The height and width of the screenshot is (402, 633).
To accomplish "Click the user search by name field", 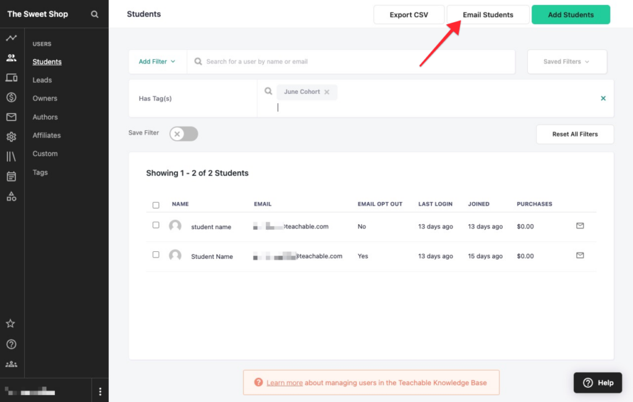I will (352, 62).
